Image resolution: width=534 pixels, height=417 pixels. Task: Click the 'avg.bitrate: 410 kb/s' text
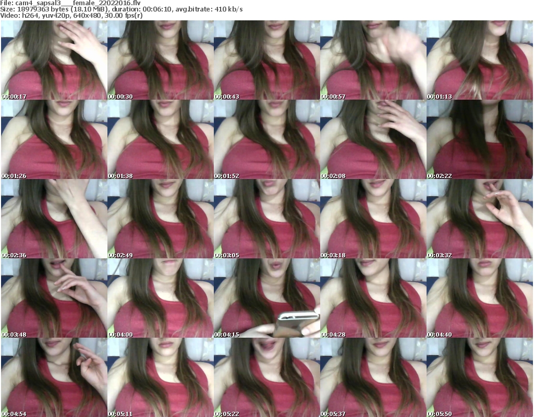(209, 9)
